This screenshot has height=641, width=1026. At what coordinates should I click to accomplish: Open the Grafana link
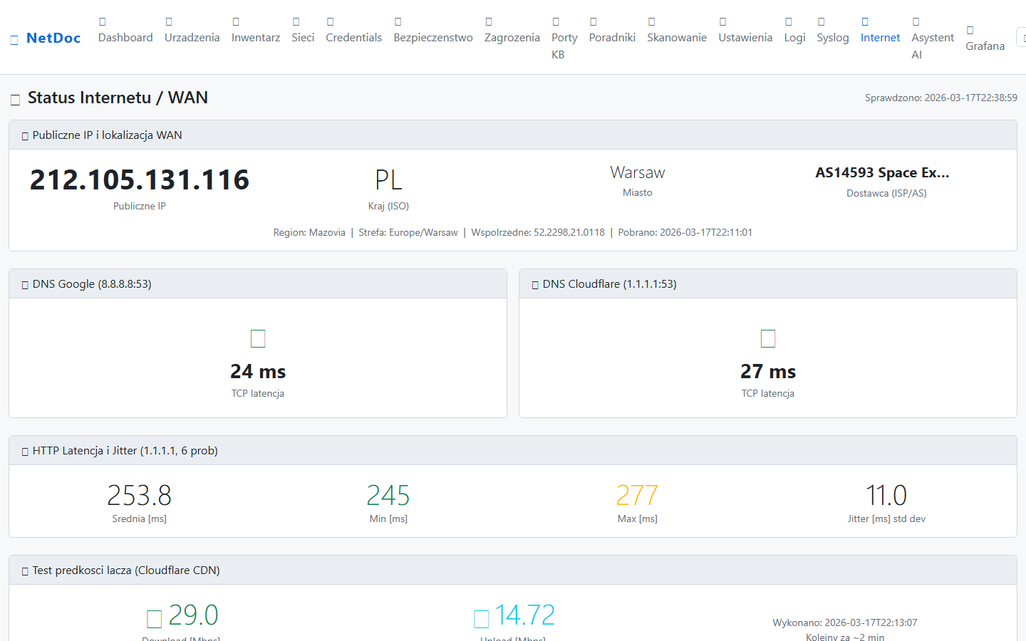pos(985,46)
